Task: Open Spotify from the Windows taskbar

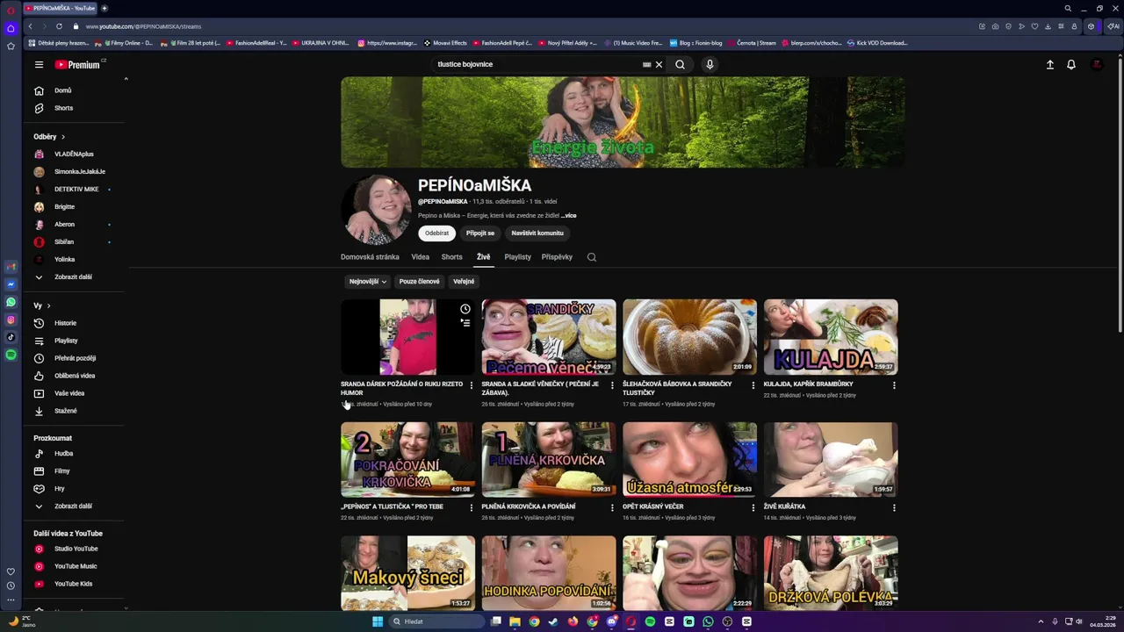Action: coord(650,621)
